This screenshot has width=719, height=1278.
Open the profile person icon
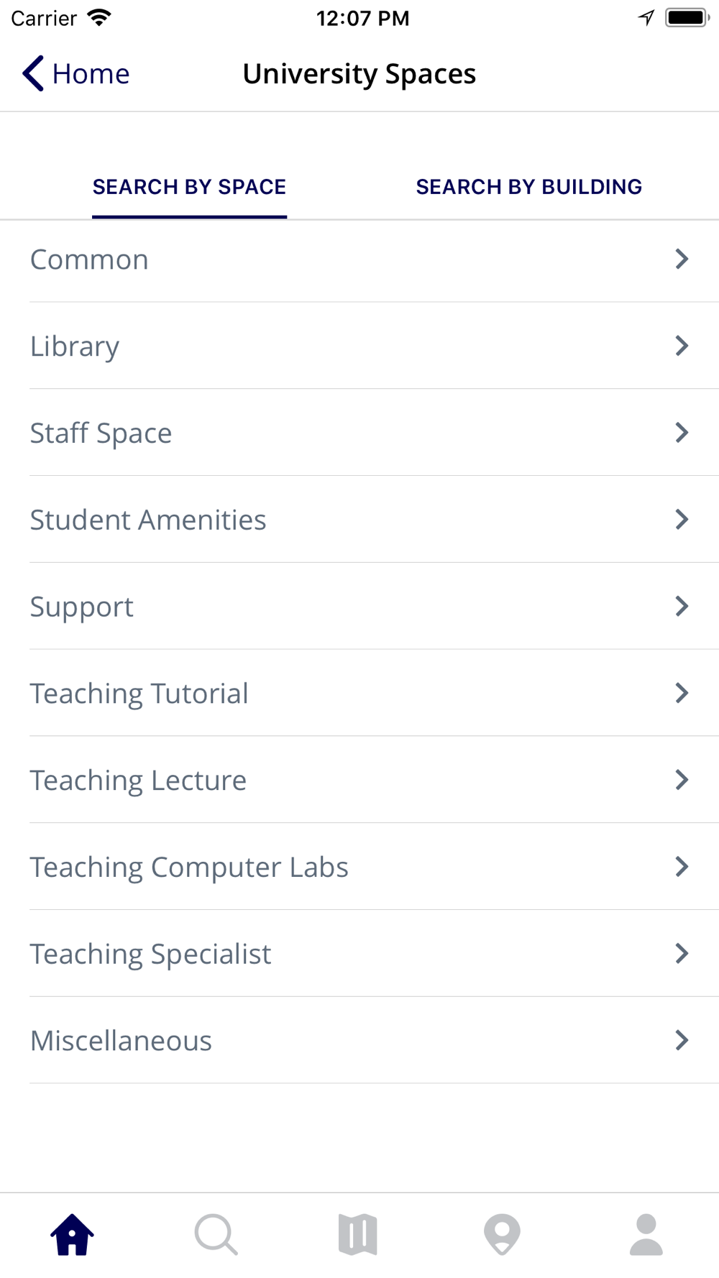click(646, 1235)
